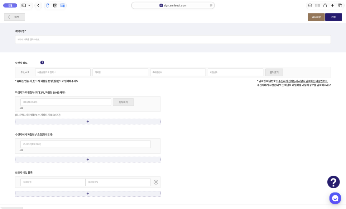Open the grid icon in Safari toolbar
This screenshot has height=209, width=346.
click(x=318, y=5)
